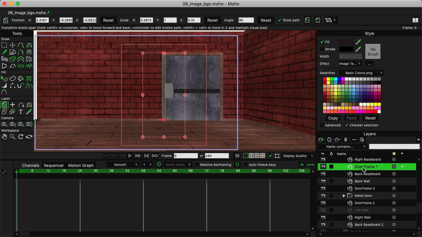Click the Copy button in Style panel
Viewport: 422px width, 237px height.
click(x=333, y=118)
